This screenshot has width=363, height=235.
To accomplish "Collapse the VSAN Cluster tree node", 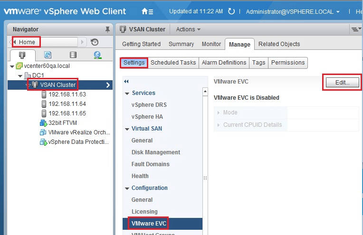I will [x=28, y=85].
